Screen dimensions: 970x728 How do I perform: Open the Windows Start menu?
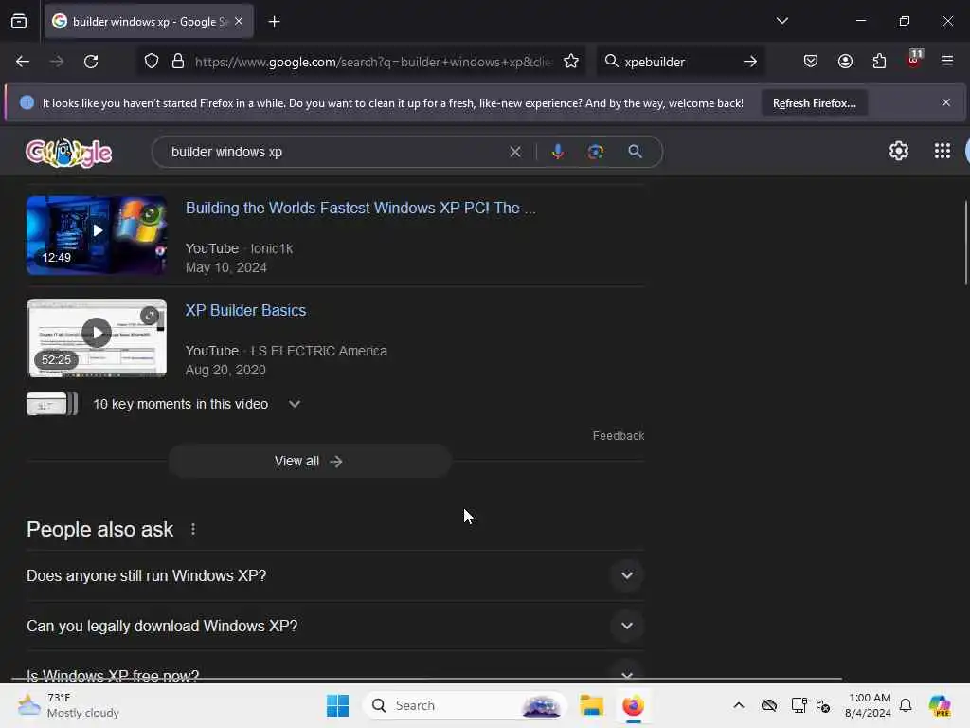coord(338,705)
